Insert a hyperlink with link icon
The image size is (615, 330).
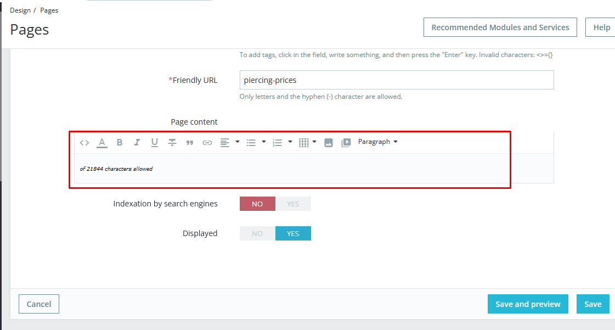[x=207, y=143]
